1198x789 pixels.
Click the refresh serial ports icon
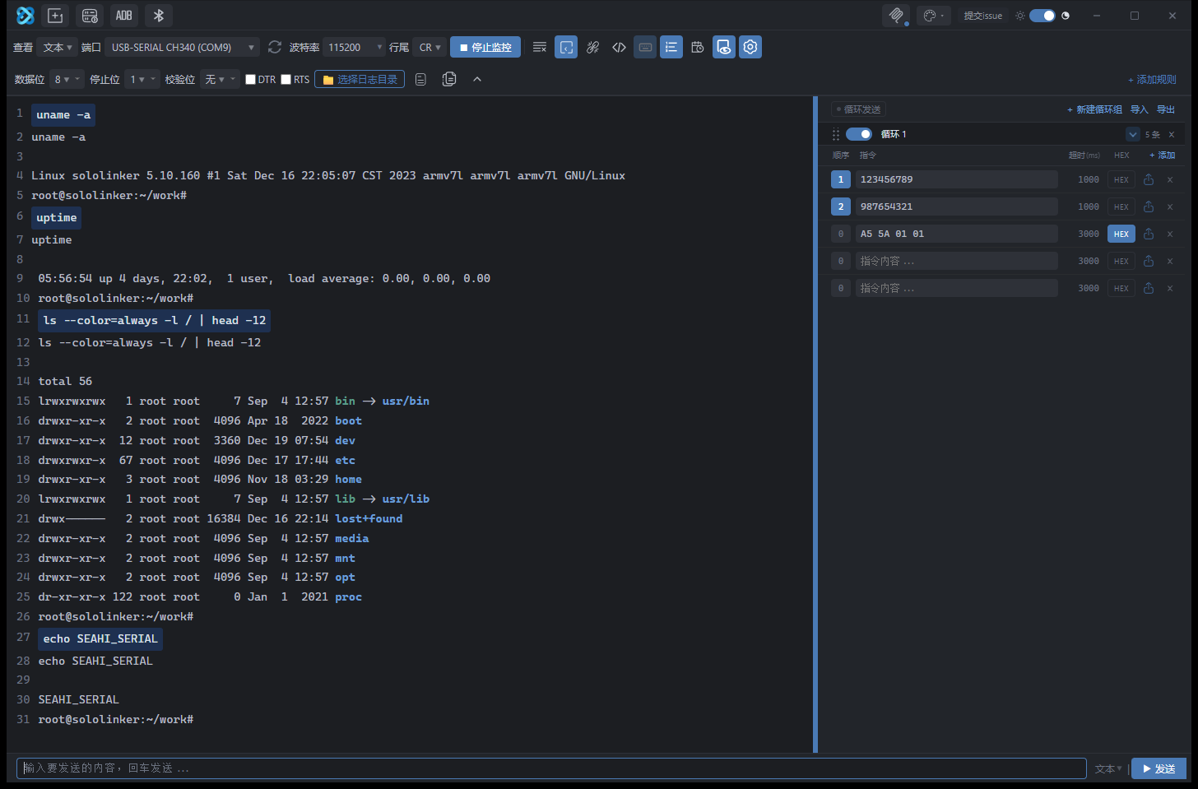275,47
